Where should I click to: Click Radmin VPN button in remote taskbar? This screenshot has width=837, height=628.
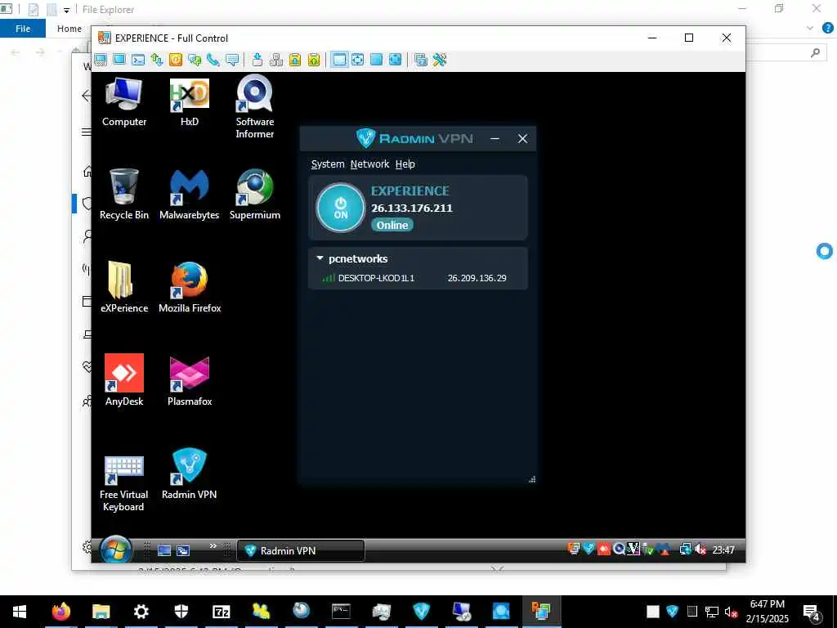coord(301,550)
